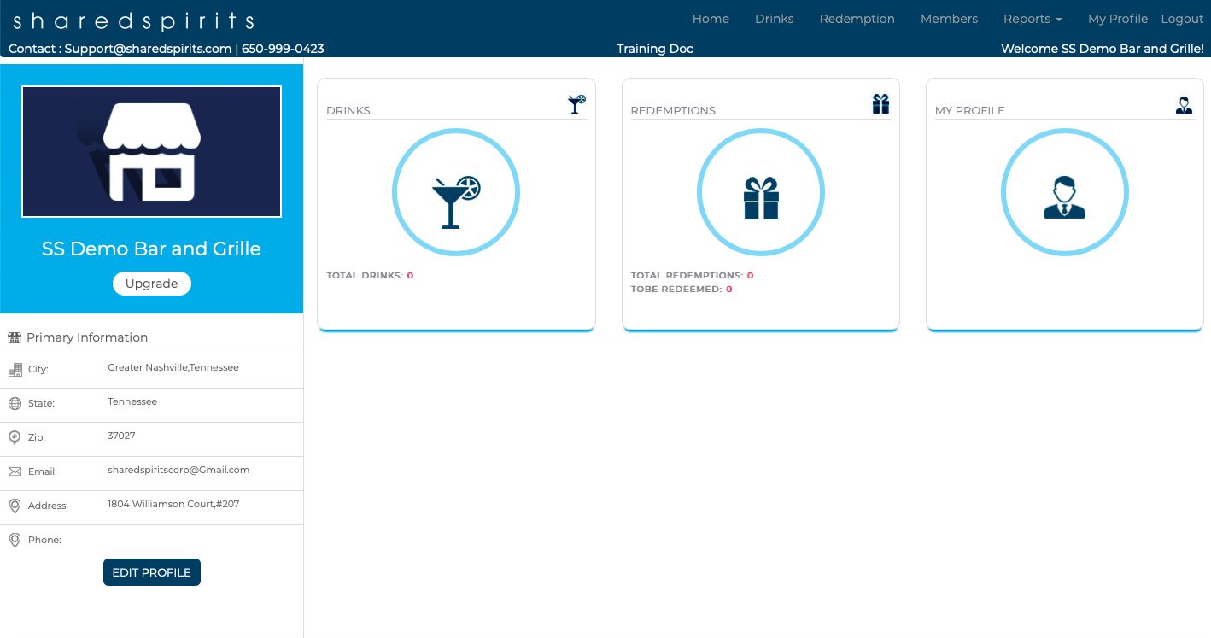Click the TOTAL DRINKS: 0 count
Viewport: 1211px width, 638px height.
tap(370, 276)
